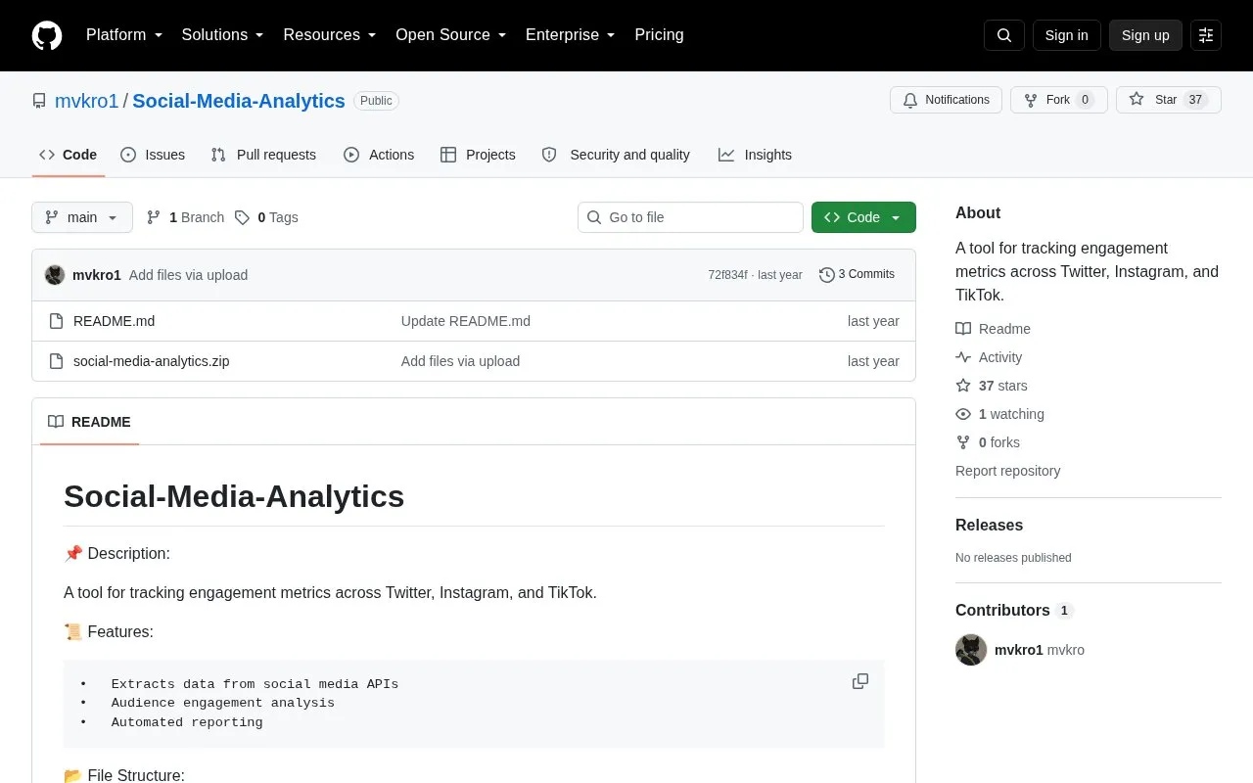This screenshot has width=1253, height=783.
Task: Expand the Solutions menu
Action: click(x=223, y=35)
